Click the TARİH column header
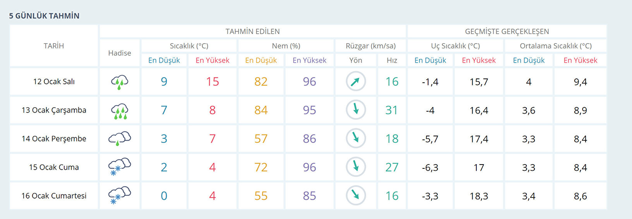 [x=54, y=46]
